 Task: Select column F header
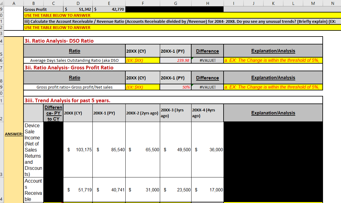[x=143, y=3]
